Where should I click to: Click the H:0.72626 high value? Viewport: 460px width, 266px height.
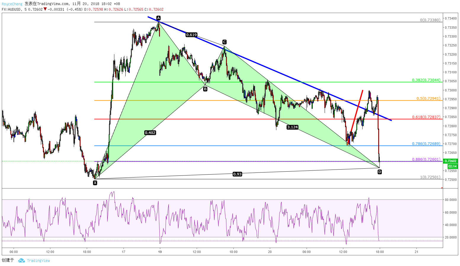pyautogui.click(x=113, y=9)
